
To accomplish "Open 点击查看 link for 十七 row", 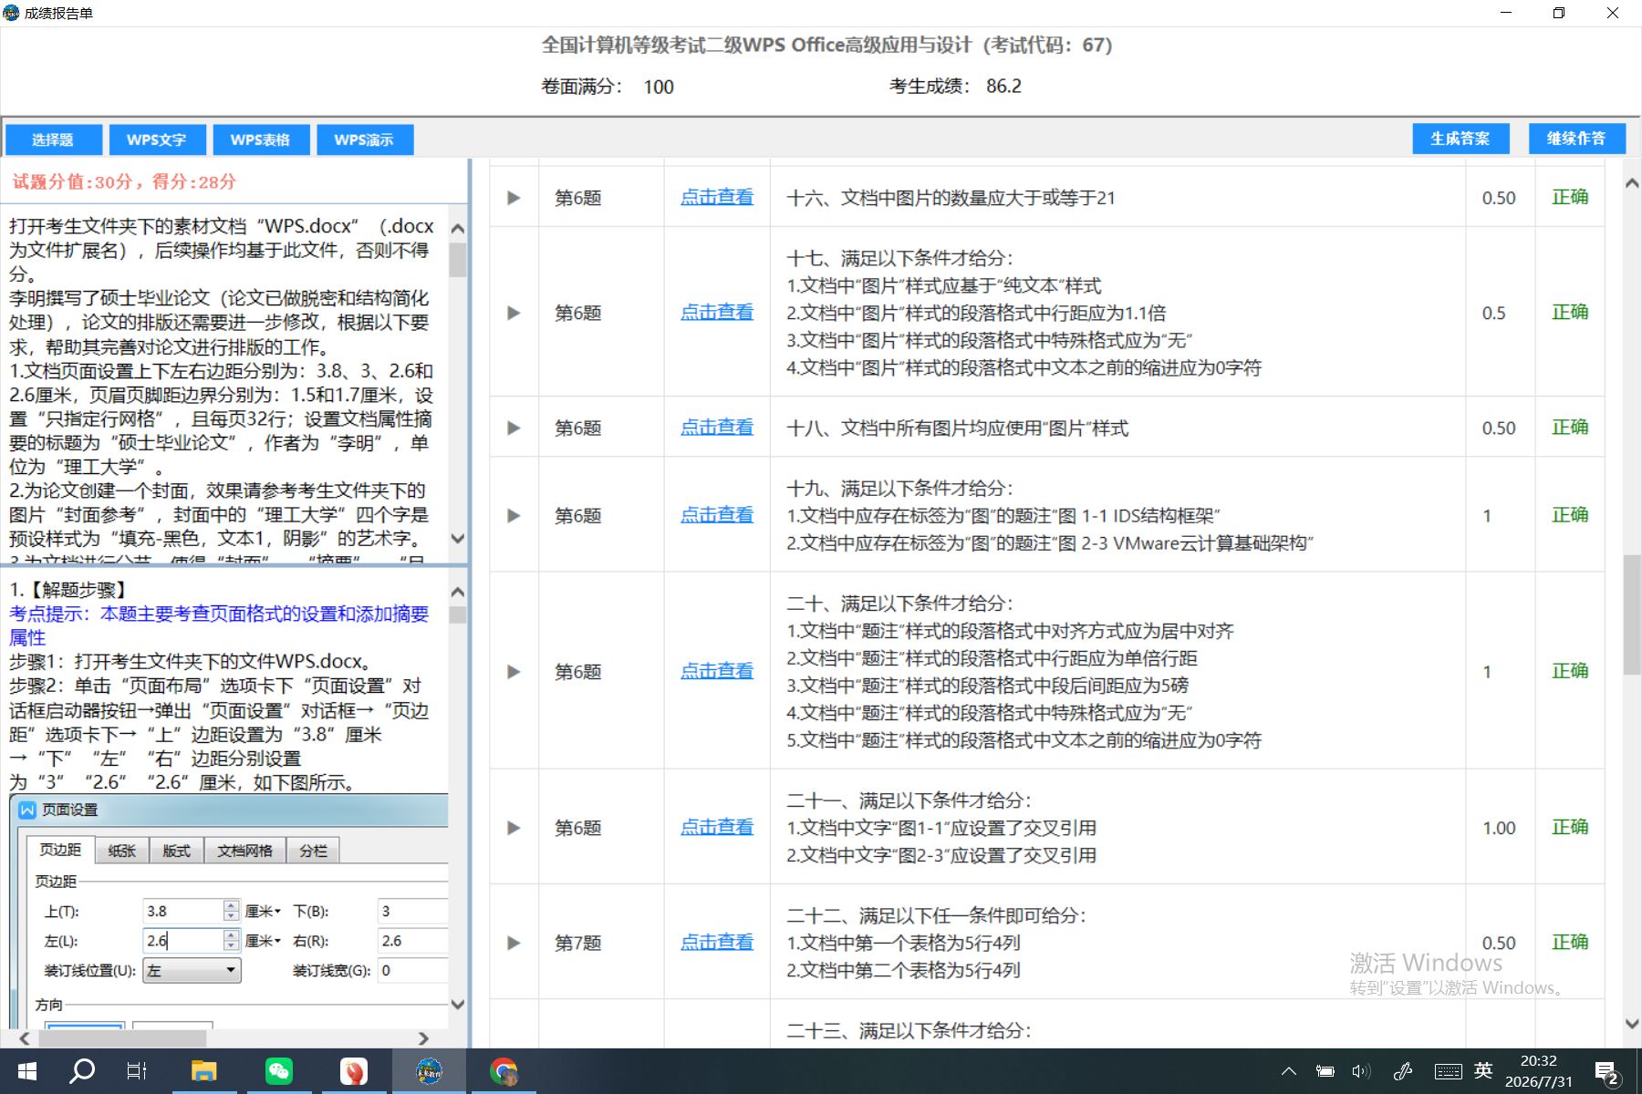I will pos(717,312).
